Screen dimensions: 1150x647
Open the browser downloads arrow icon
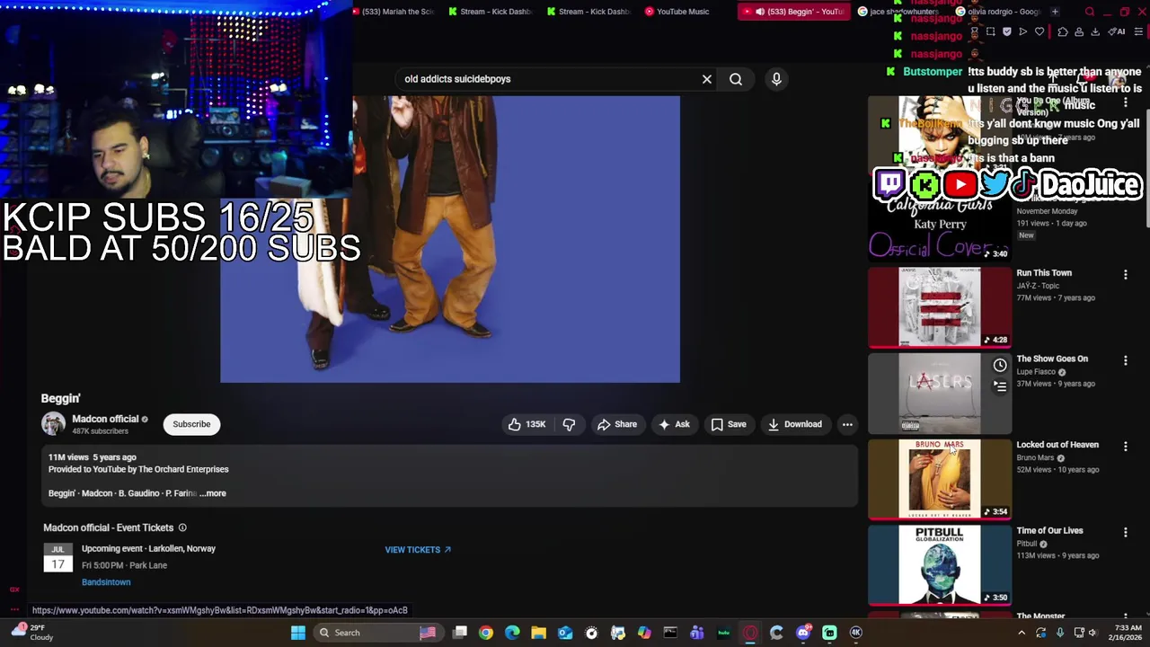pos(1095,31)
